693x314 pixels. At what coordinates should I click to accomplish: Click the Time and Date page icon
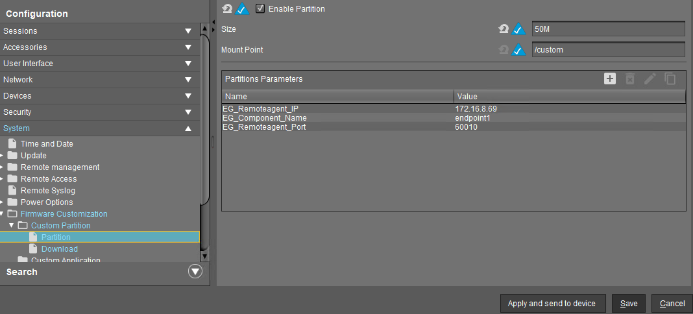click(12, 143)
